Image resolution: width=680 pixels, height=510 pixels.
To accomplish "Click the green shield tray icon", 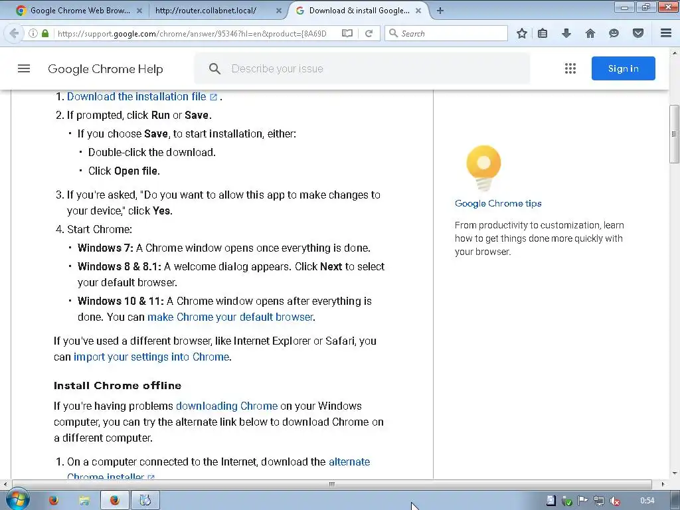I will [x=567, y=501].
